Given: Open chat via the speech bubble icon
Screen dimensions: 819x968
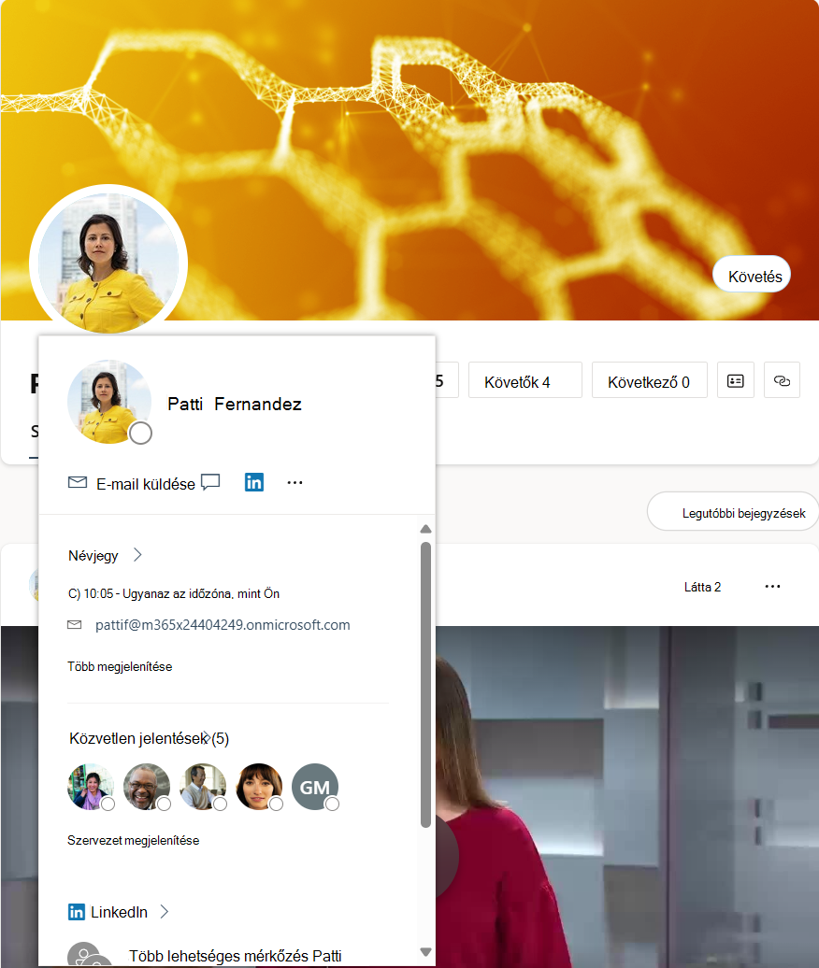Looking at the screenshot, I should tap(210, 481).
